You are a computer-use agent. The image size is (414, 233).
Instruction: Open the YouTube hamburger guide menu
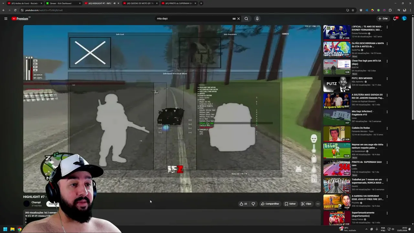pos(6,18)
